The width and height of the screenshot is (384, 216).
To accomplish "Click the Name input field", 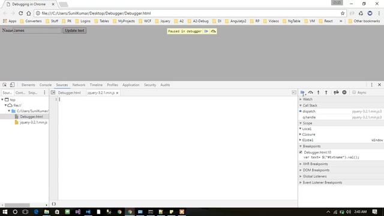I will 37,31.
